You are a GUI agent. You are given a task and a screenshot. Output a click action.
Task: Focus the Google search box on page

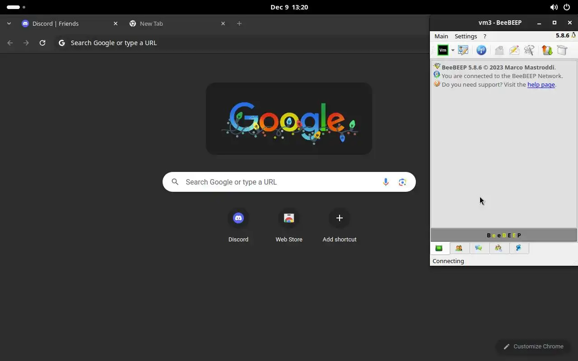(289, 182)
